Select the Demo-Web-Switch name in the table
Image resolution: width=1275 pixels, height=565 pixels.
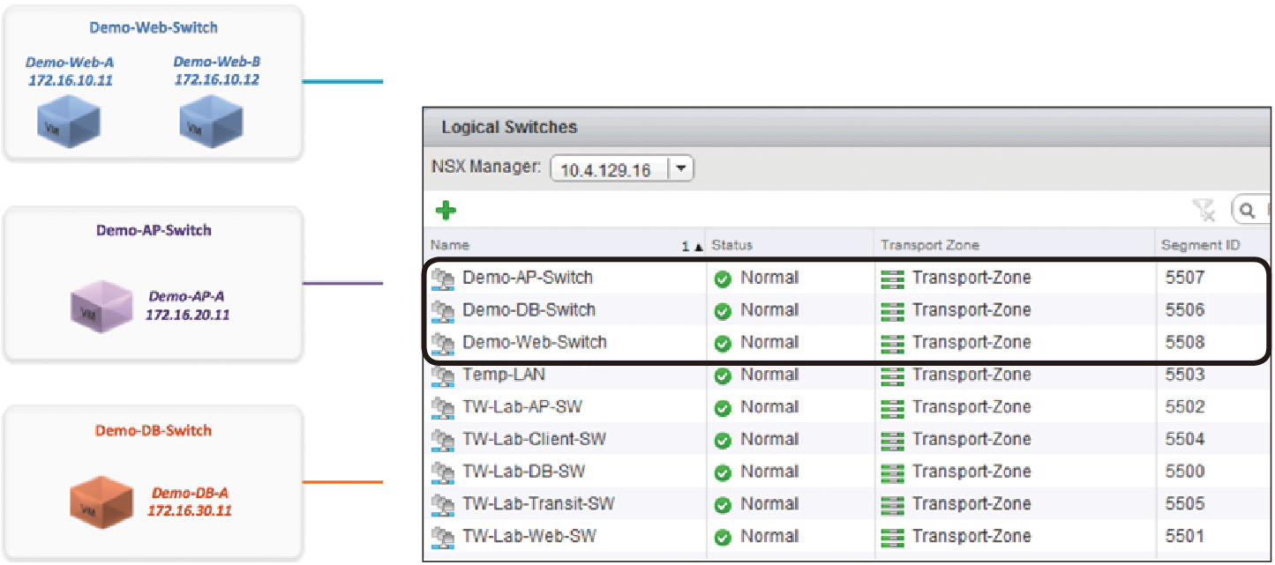pyautogui.click(x=535, y=342)
